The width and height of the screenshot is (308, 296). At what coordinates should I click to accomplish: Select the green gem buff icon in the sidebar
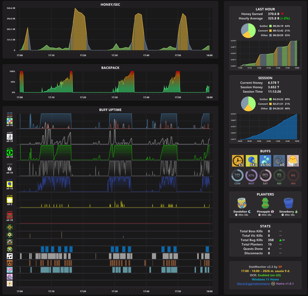(x=10, y=152)
